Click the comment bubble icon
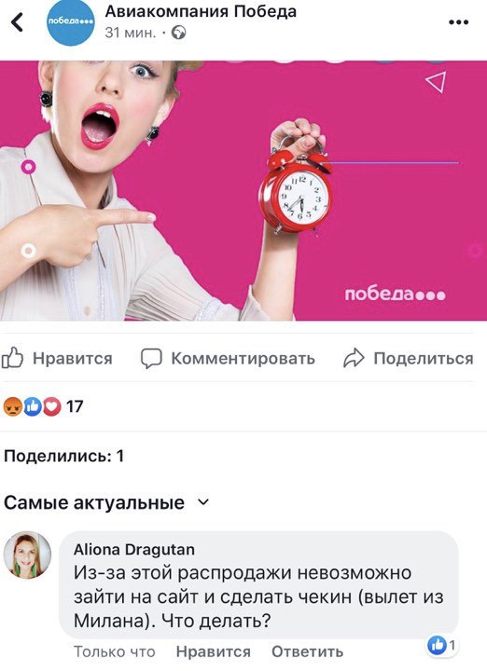 click(151, 359)
